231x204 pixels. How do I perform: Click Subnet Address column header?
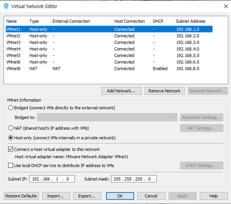(193, 21)
